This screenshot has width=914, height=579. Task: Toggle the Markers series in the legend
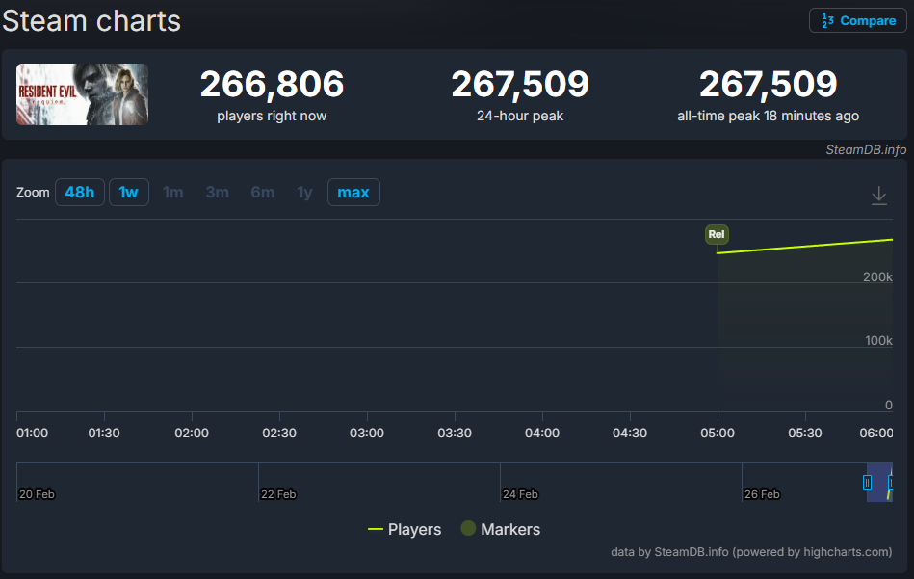click(x=501, y=529)
